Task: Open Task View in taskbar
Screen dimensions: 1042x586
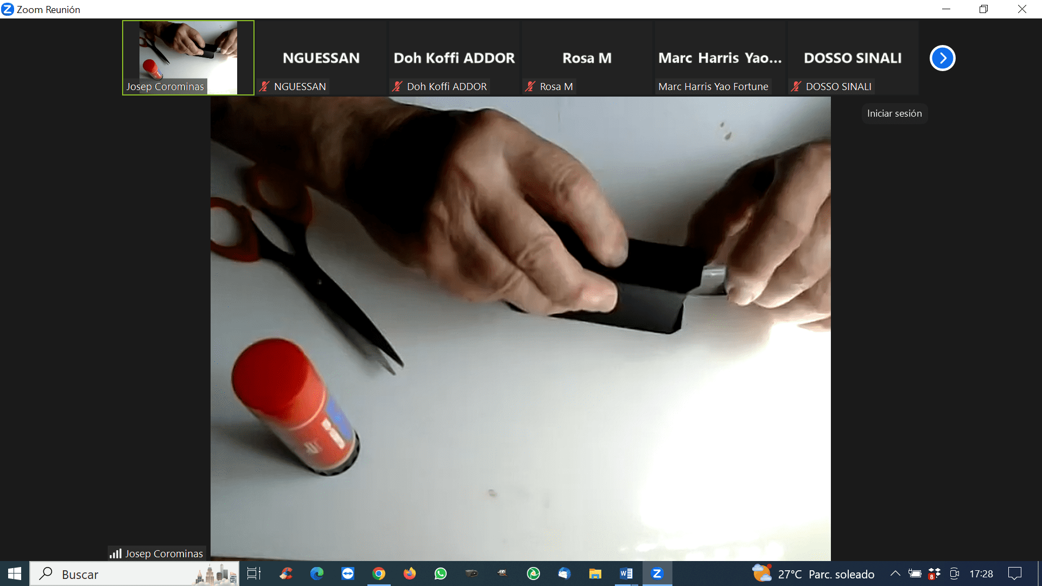Action: [x=254, y=574]
